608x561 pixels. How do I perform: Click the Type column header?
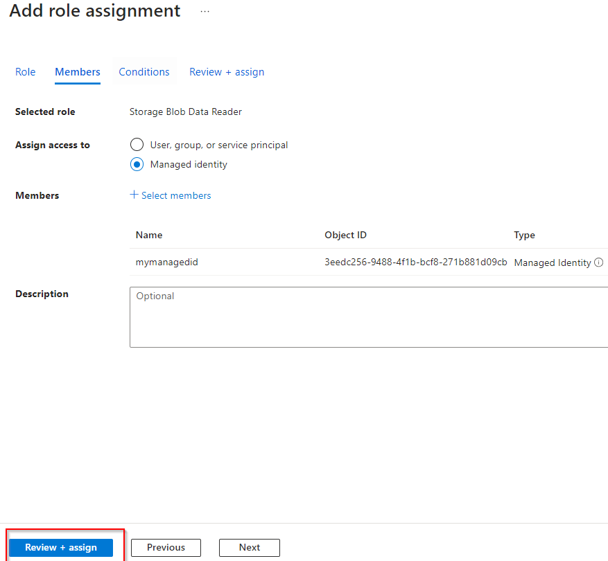[524, 235]
